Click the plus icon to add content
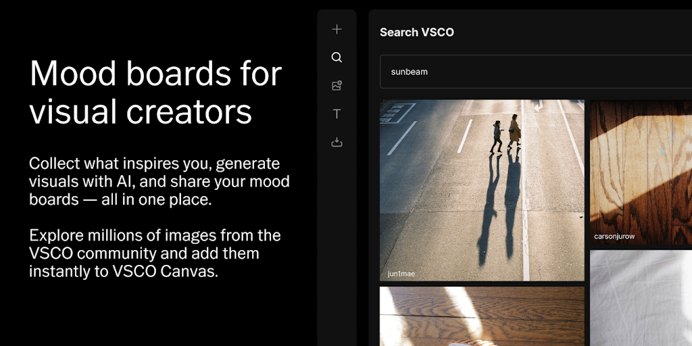This screenshot has width=692, height=346. (x=337, y=30)
